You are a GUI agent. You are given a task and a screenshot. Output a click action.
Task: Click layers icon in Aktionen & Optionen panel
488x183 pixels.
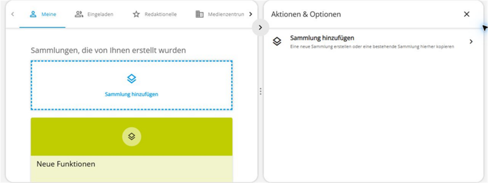tap(277, 42)
